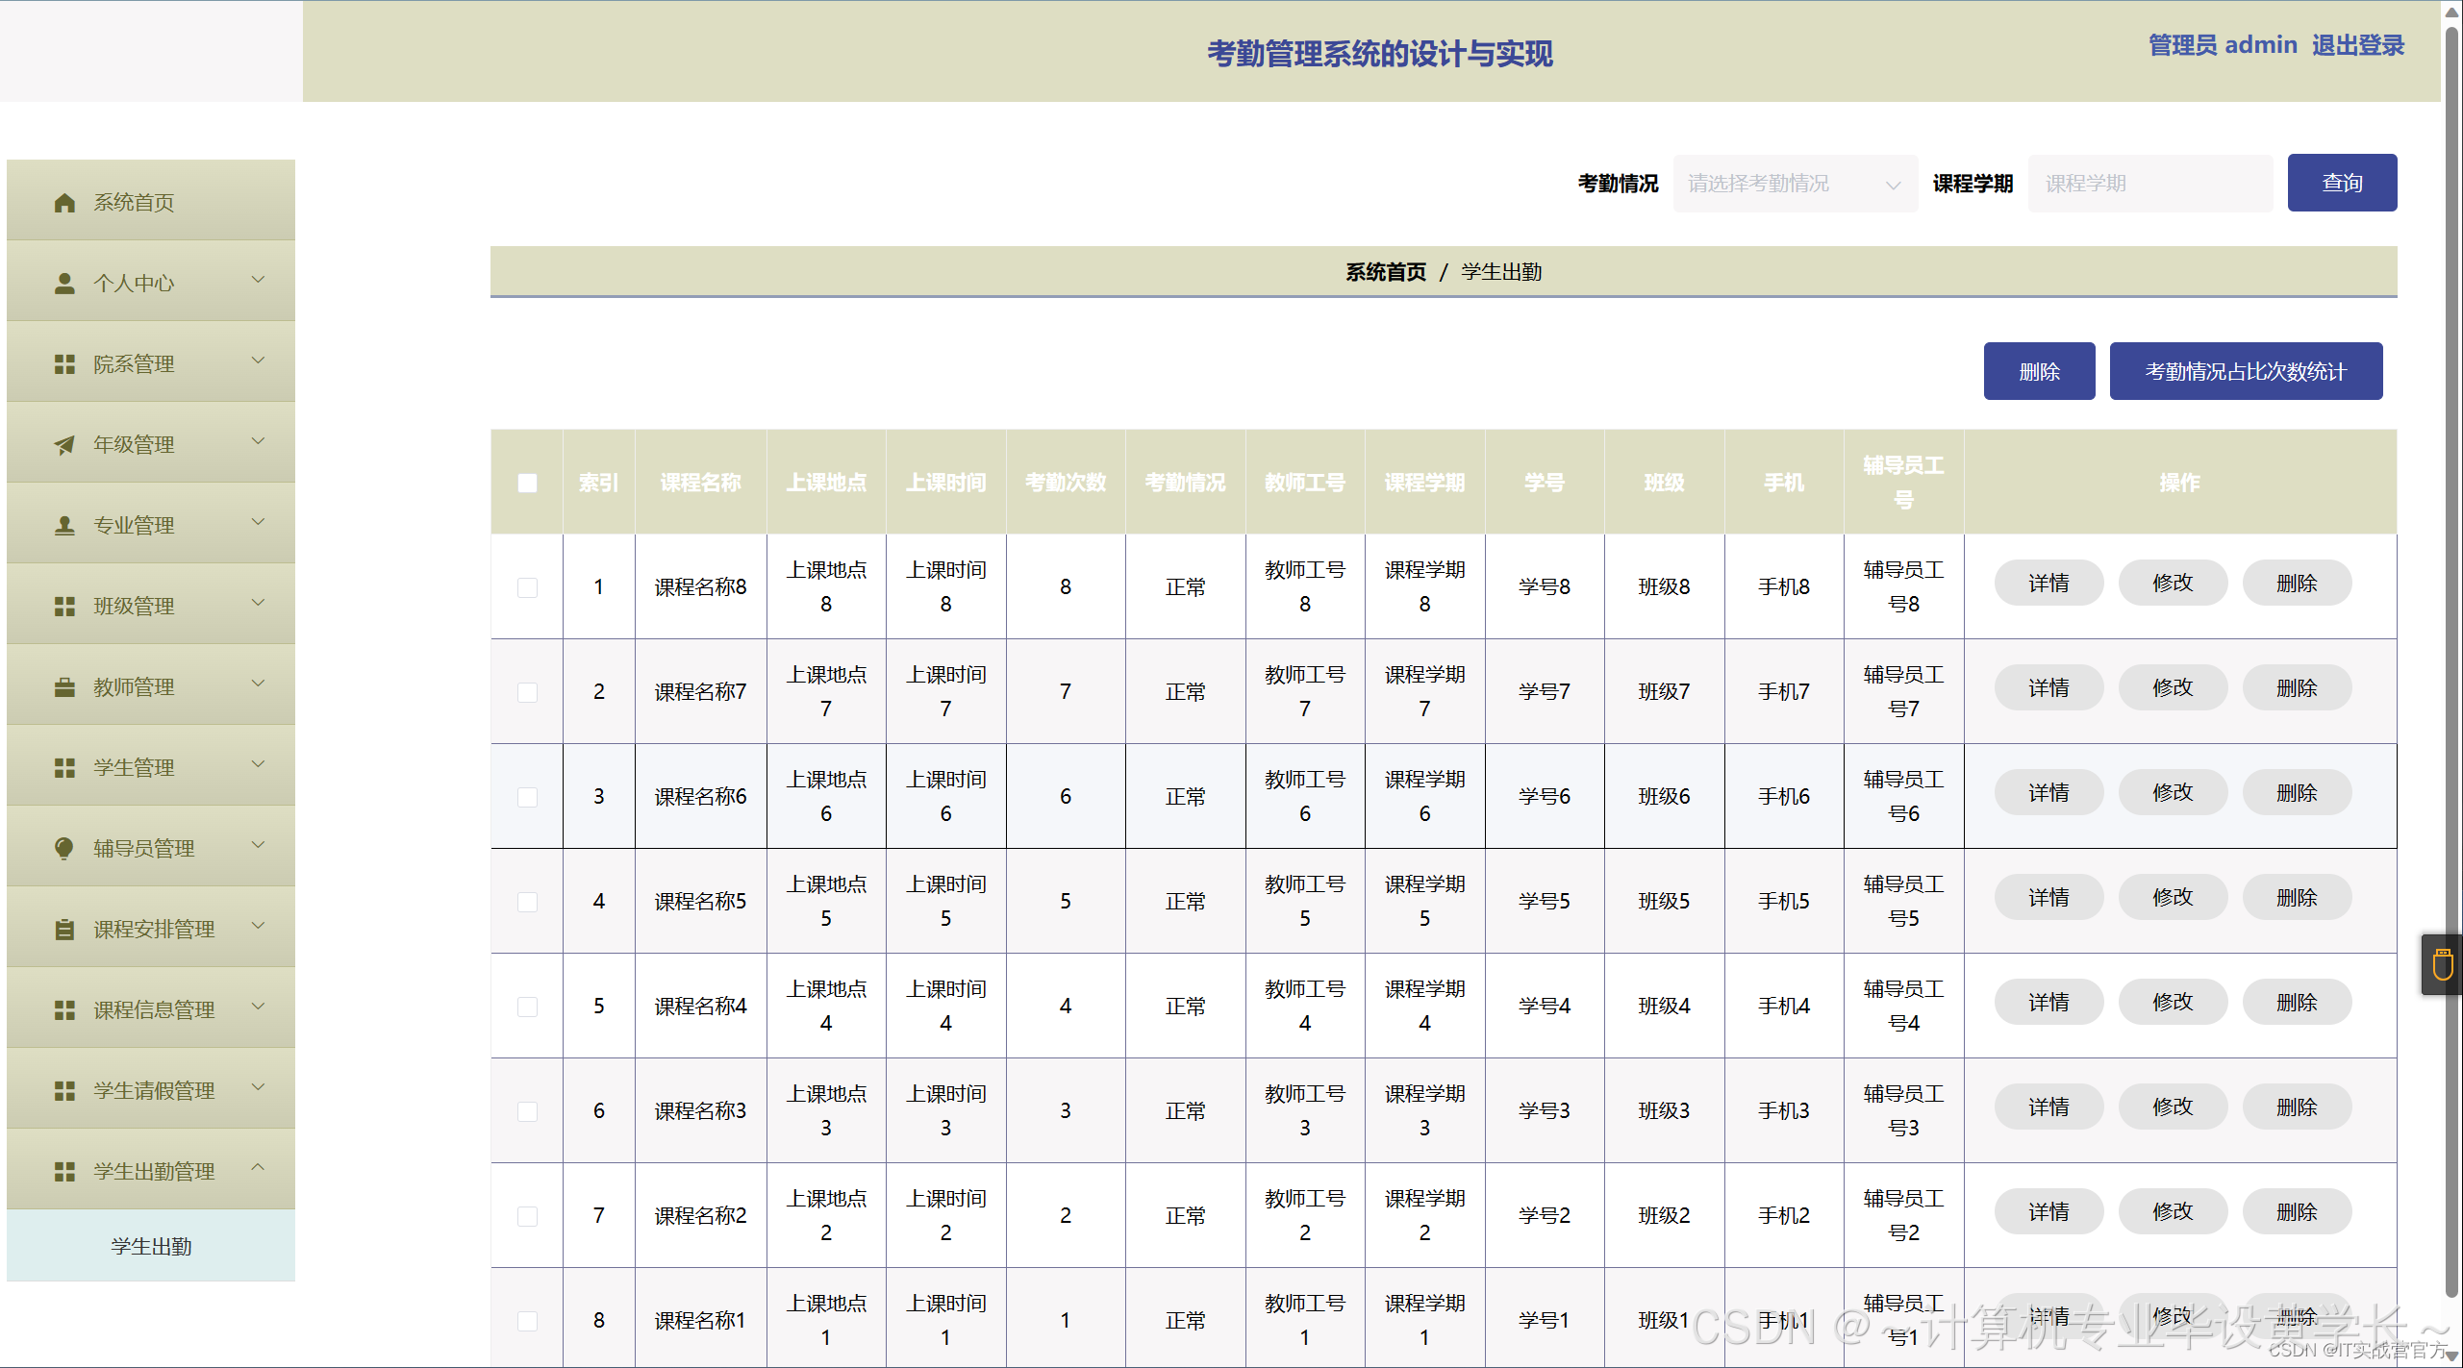Viewport: 2463px width, 1368px height.
Task: Click the briefcase icon for 教师管理
Action: click(64, 687)
